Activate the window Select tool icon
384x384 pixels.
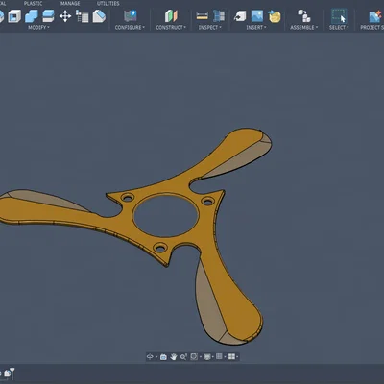coord(339,16)
